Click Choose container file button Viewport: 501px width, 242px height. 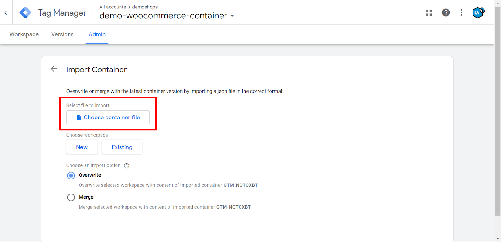tap(108, 118)
